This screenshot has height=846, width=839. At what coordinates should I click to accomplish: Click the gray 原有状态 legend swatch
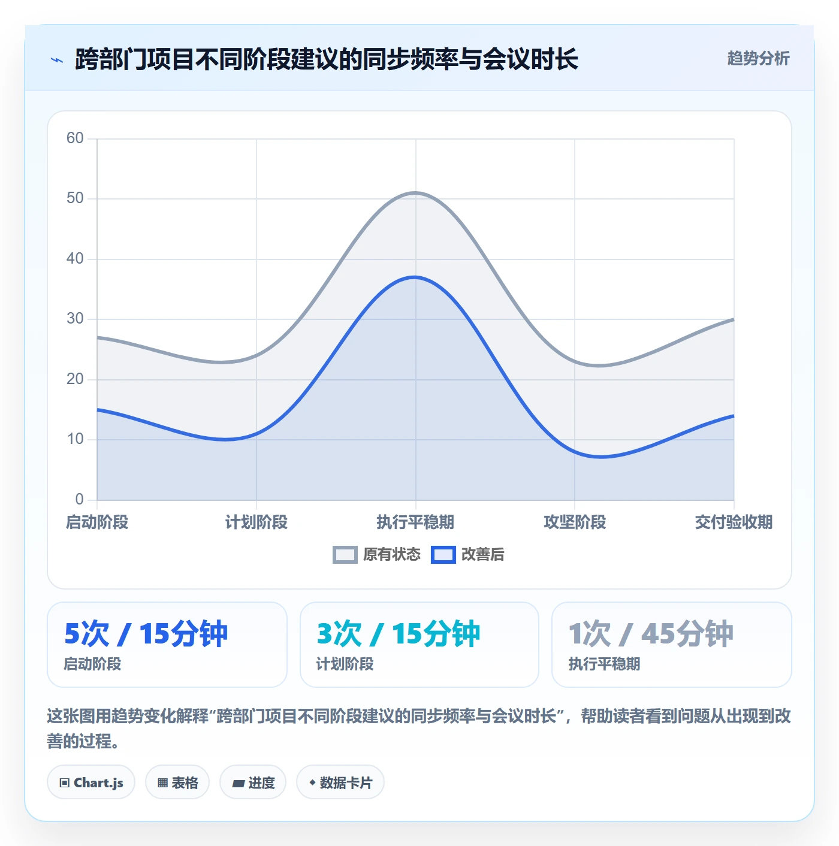tap(345, 555)
